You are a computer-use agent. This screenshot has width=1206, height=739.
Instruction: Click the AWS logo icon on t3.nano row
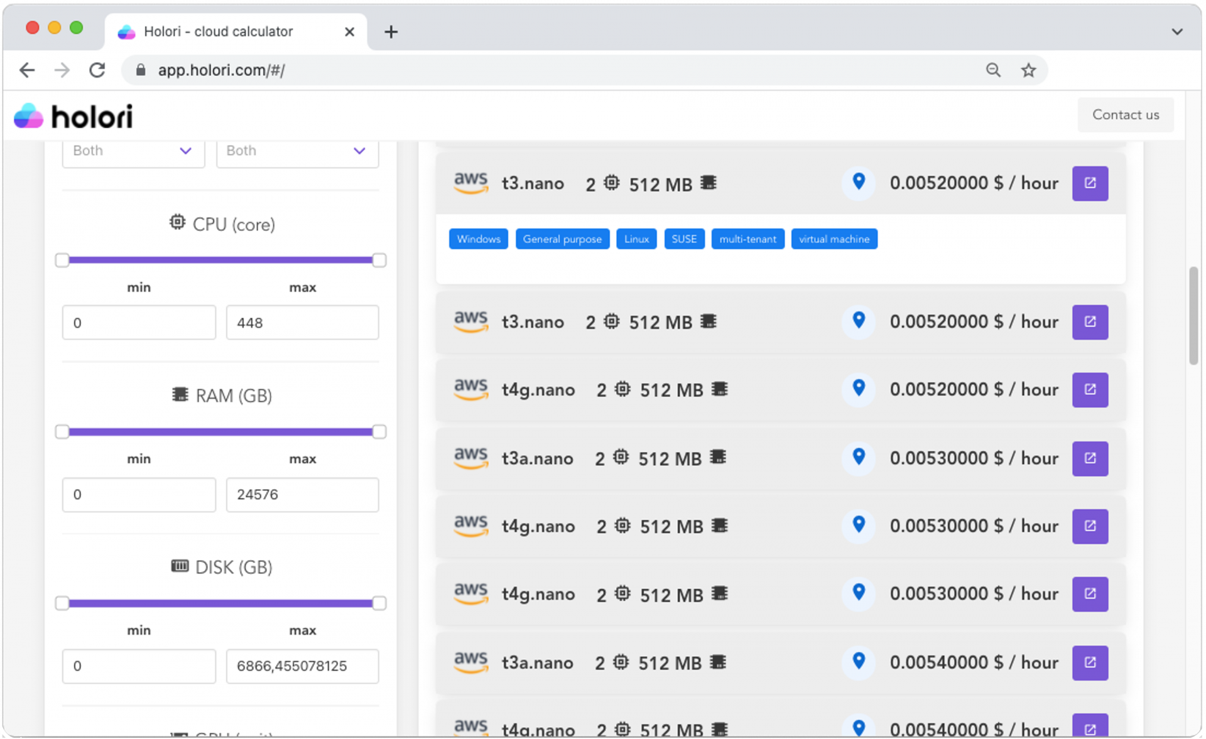[470, 183]
